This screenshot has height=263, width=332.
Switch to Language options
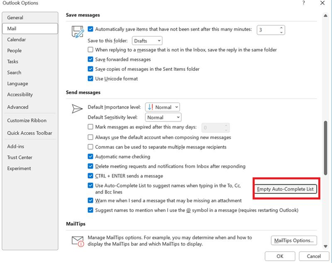[x=30, y=83]
